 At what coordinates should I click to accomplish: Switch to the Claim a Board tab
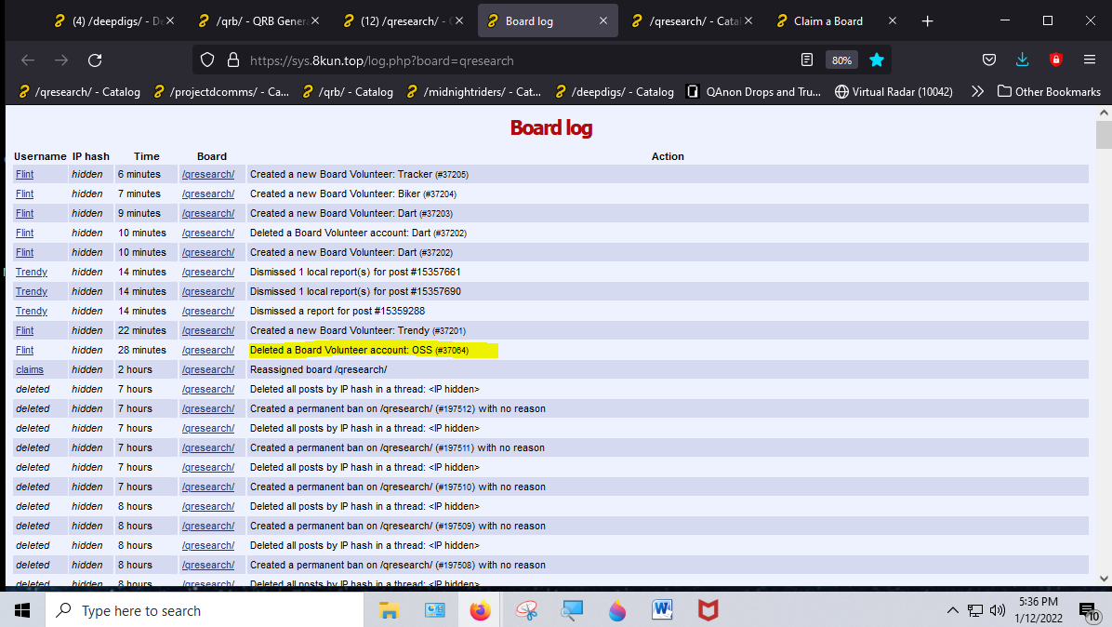pyautogui.click(x=837, y=21)
